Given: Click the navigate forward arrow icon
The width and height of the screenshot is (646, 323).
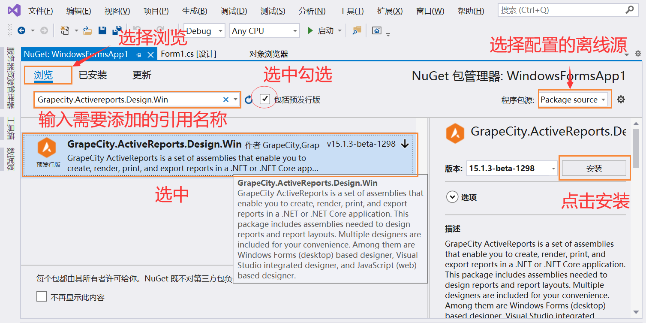Looking at the screenshot, I should [x=44, y=31].
